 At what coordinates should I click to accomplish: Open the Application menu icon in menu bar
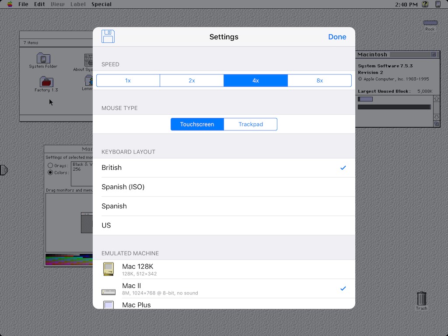[x=437, y=4]
